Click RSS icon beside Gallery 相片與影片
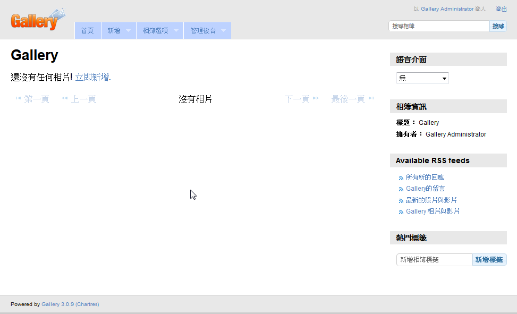 pyautogui.click(x=401, y=212)
